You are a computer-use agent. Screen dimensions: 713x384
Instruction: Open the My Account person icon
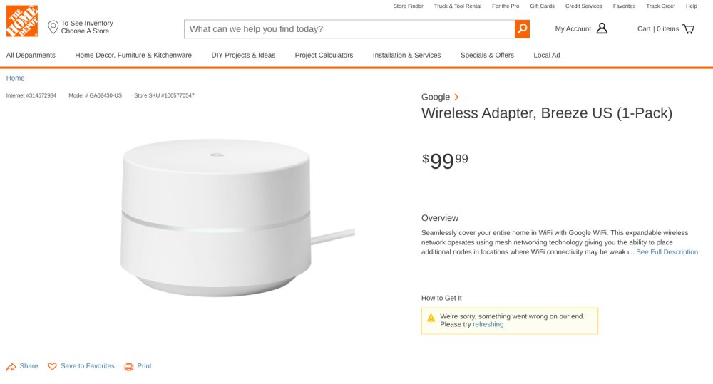pyautogui.click(x=602, y=28)
